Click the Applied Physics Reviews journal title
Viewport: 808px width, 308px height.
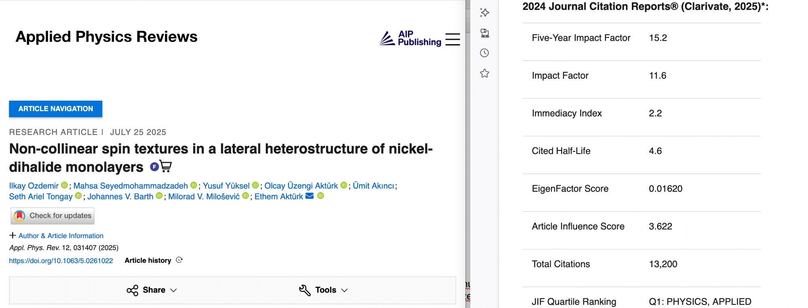point(107,37)
